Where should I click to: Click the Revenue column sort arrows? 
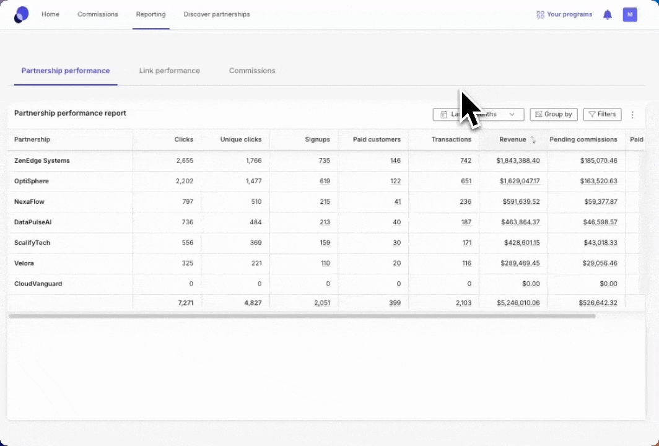click(533, 139)
